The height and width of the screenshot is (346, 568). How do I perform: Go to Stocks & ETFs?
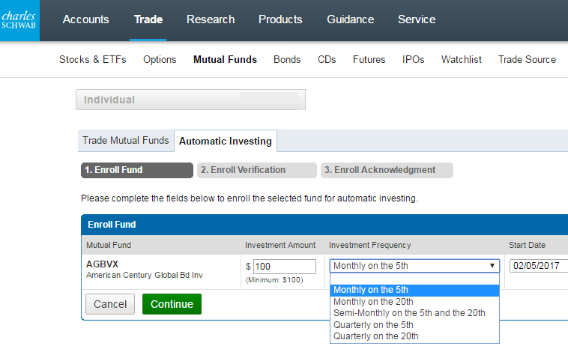click(x=93, y=59)
